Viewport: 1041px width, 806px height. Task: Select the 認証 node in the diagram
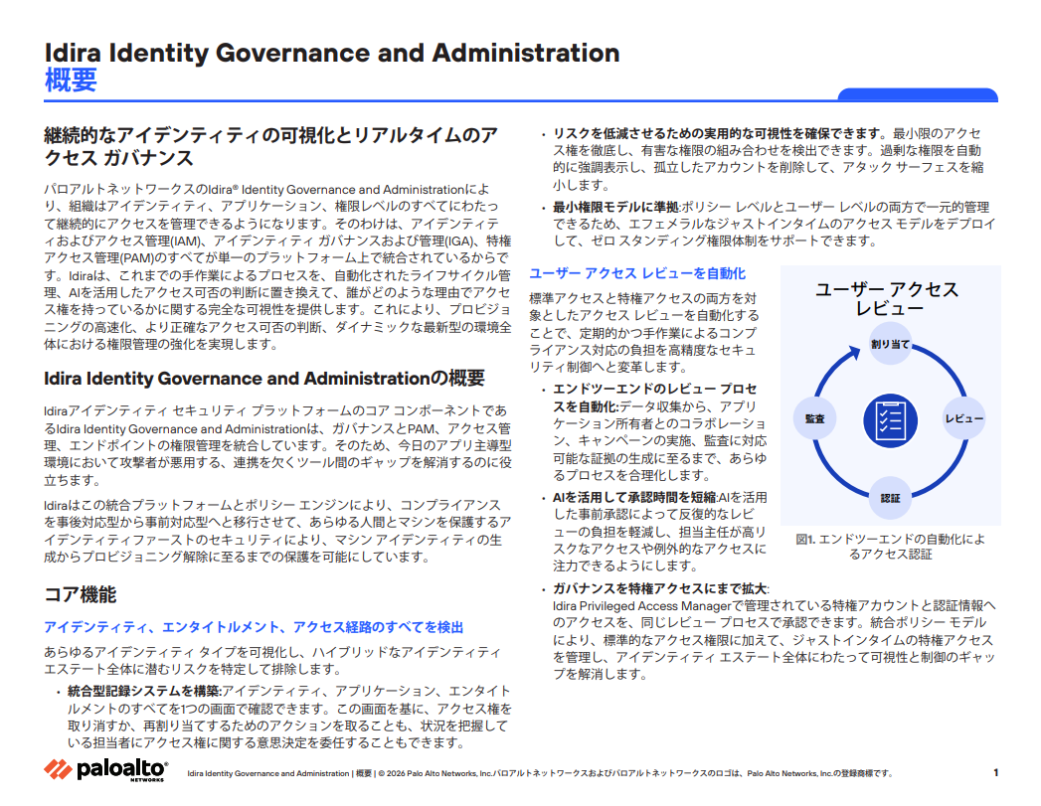point(890,498)
